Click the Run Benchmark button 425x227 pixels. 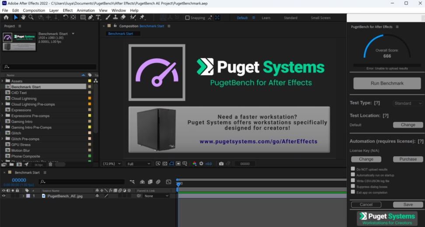[x=387, y=83]
